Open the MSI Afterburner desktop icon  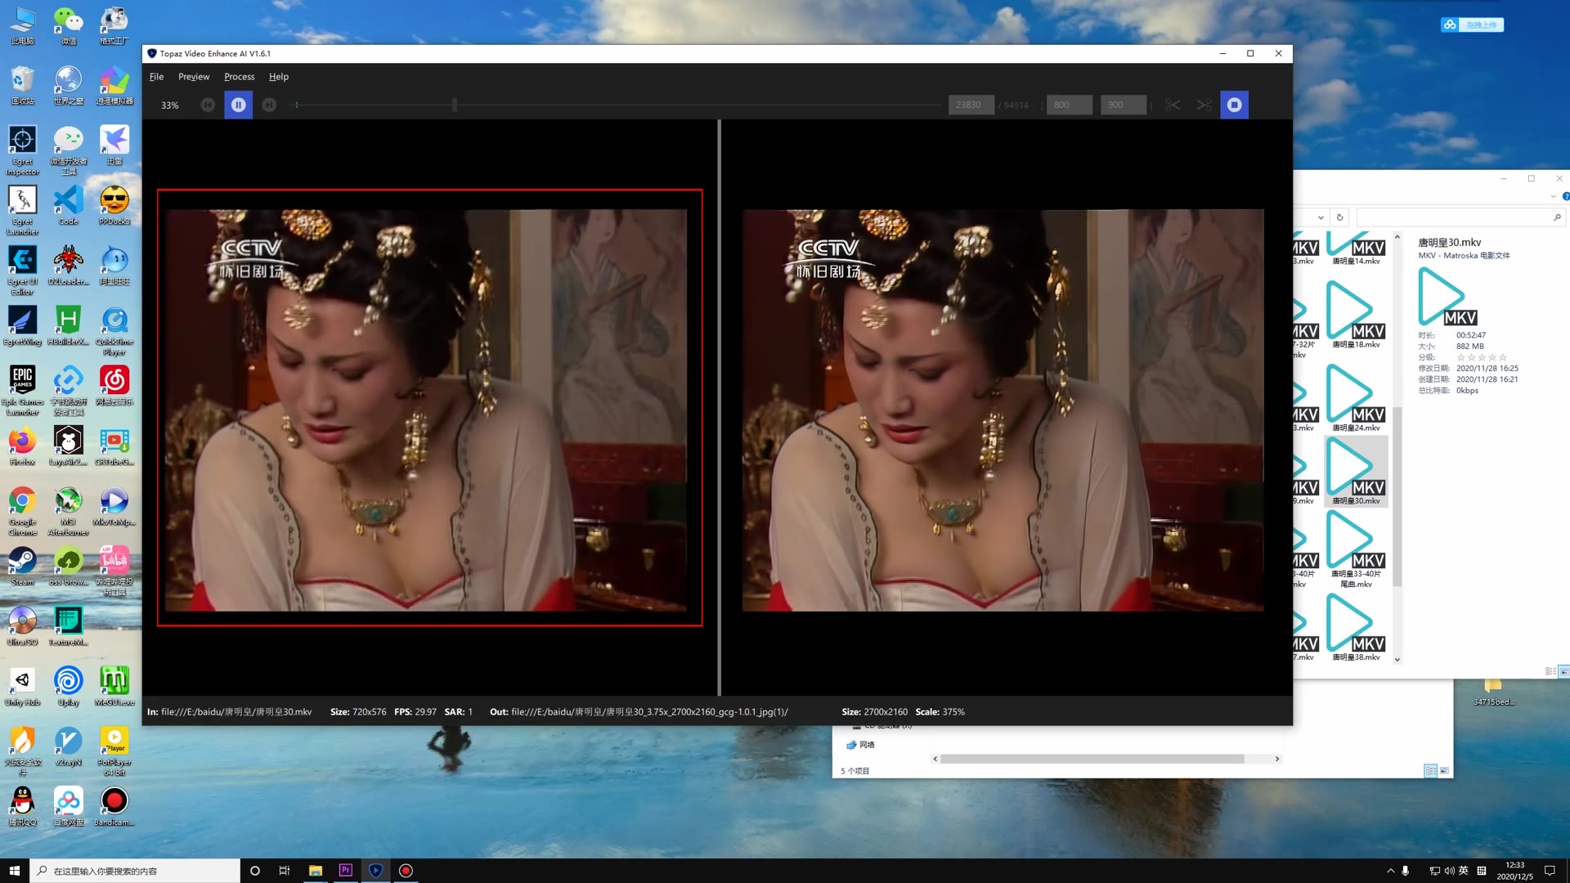(69, 512)
